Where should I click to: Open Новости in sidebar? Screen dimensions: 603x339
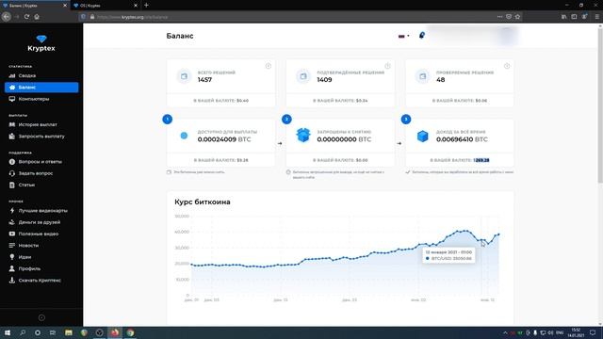[24, 245]
